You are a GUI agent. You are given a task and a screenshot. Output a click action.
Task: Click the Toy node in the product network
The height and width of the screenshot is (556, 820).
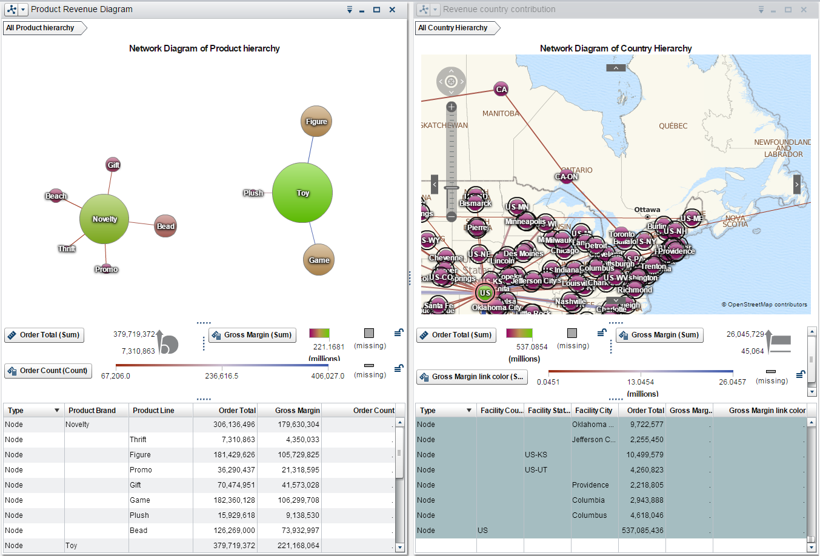tap(302, 193)
